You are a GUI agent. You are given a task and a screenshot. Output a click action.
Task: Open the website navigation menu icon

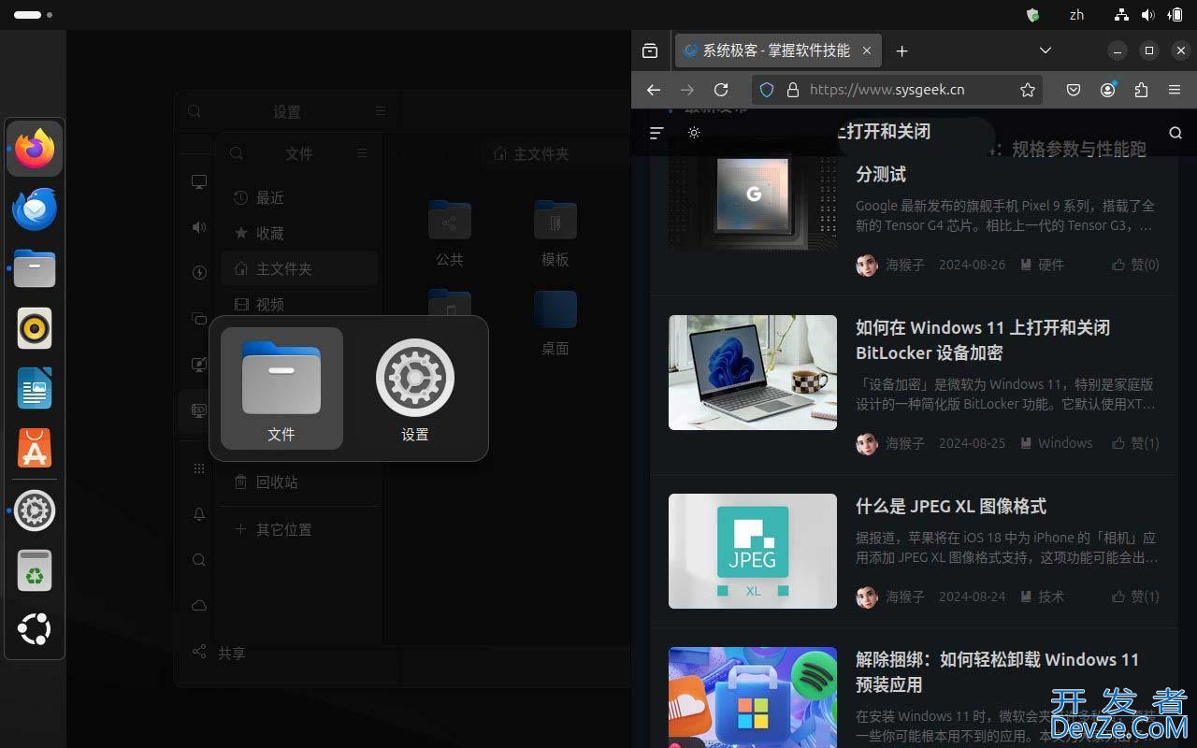click(656, 133)
